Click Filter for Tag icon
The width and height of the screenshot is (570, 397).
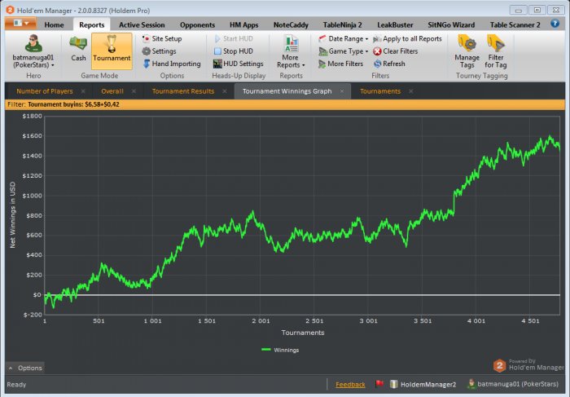click(495, 48)
